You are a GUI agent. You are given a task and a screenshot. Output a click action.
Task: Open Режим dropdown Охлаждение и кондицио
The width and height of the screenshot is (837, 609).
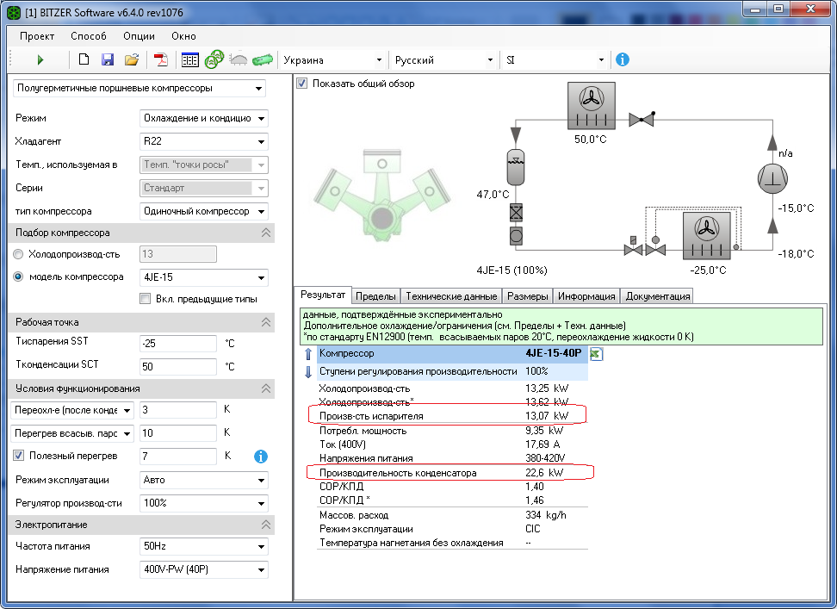click(204, 119)
